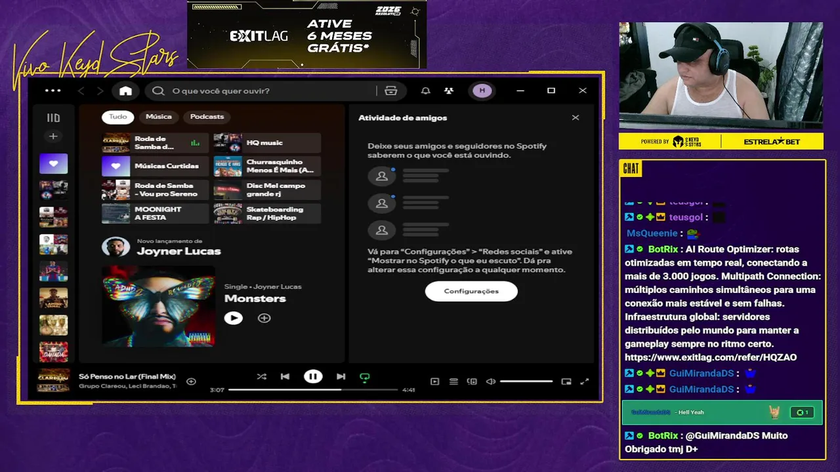Adjust the volume slider

(x=526, y=382)
